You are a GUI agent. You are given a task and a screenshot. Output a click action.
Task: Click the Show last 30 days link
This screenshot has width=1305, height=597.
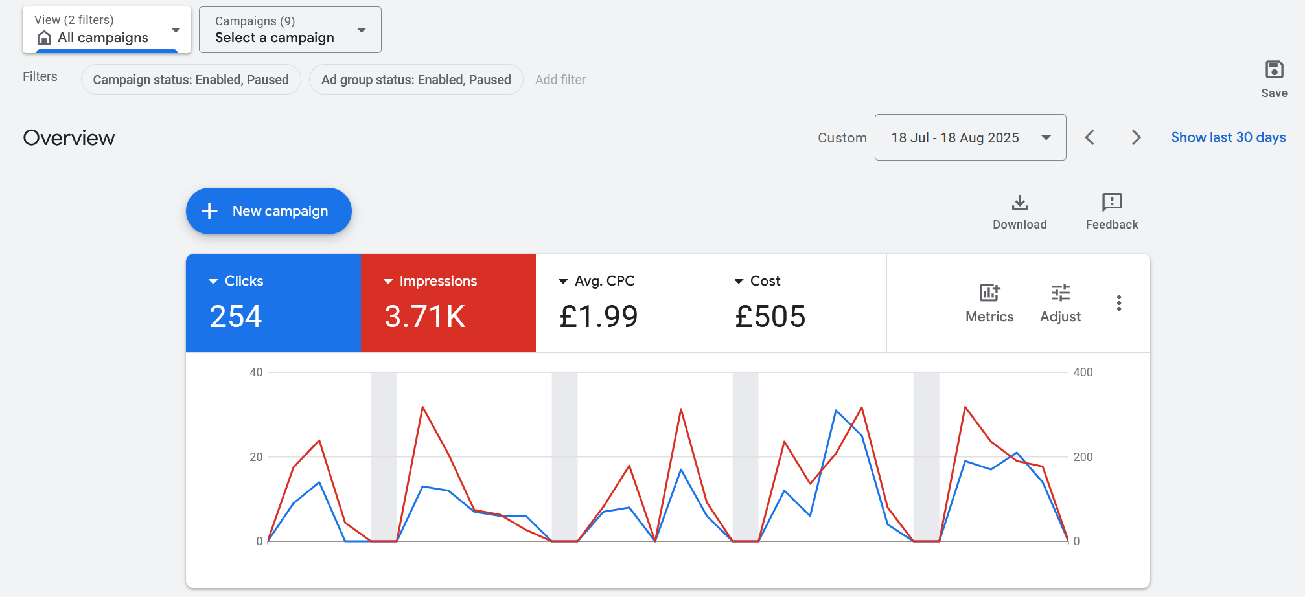[x=1228, y=137]
